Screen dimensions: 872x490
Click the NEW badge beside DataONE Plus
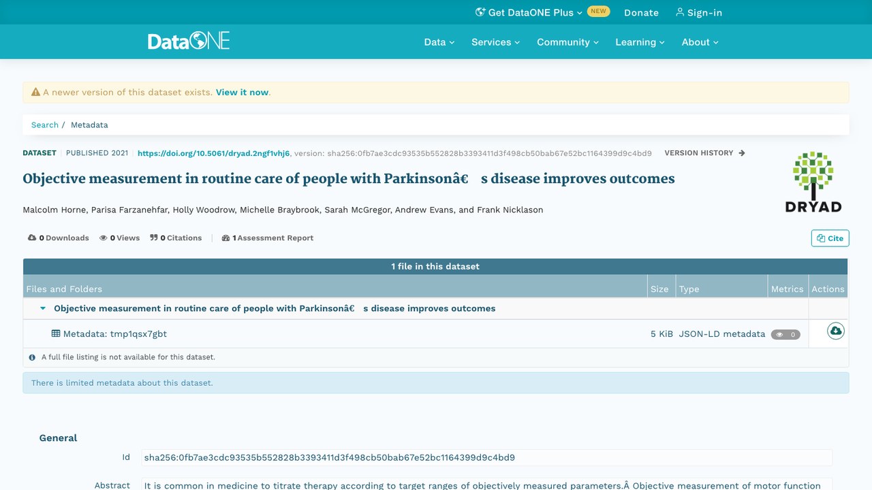pyautogui.click(x=598, y=11)
